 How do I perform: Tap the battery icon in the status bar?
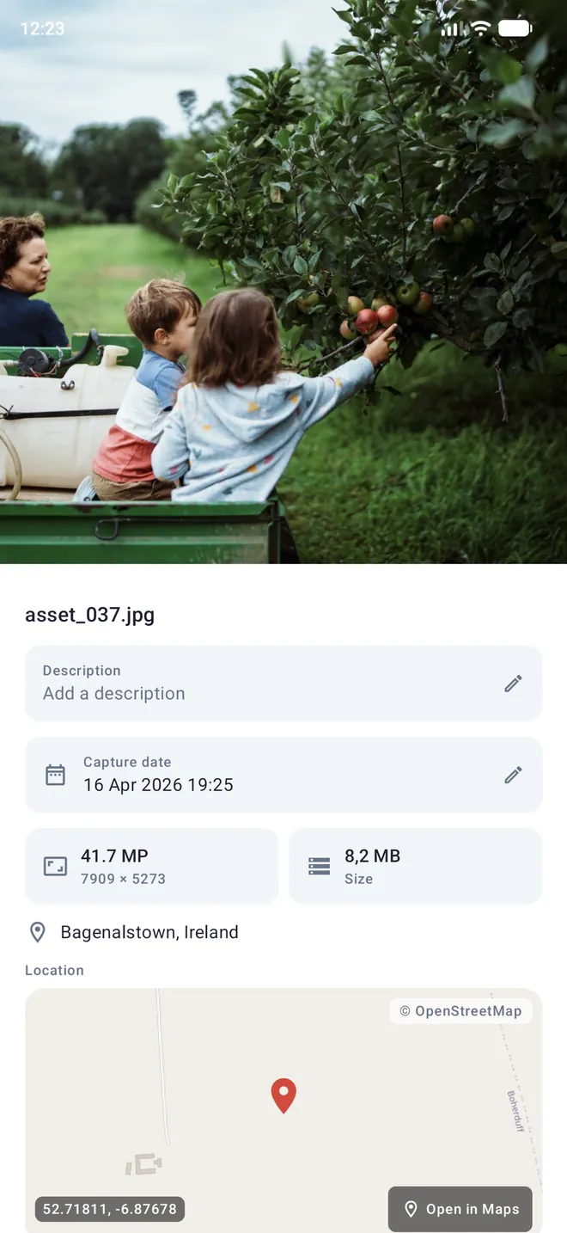pos(515,28)
